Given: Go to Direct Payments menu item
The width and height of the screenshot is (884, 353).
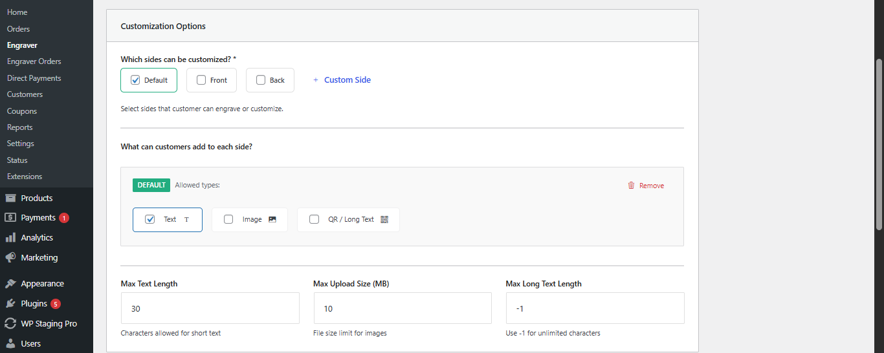Looking at the screenshot, I should point(34,78).
